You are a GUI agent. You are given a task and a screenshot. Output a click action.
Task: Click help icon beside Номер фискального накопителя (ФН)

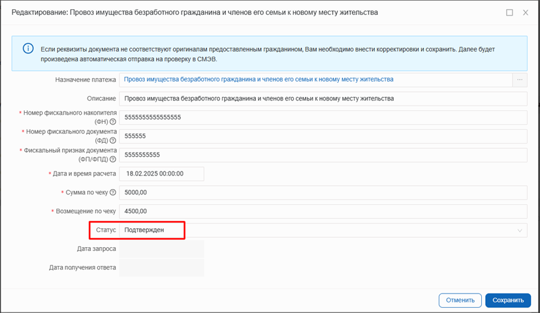tap(113, 121)
